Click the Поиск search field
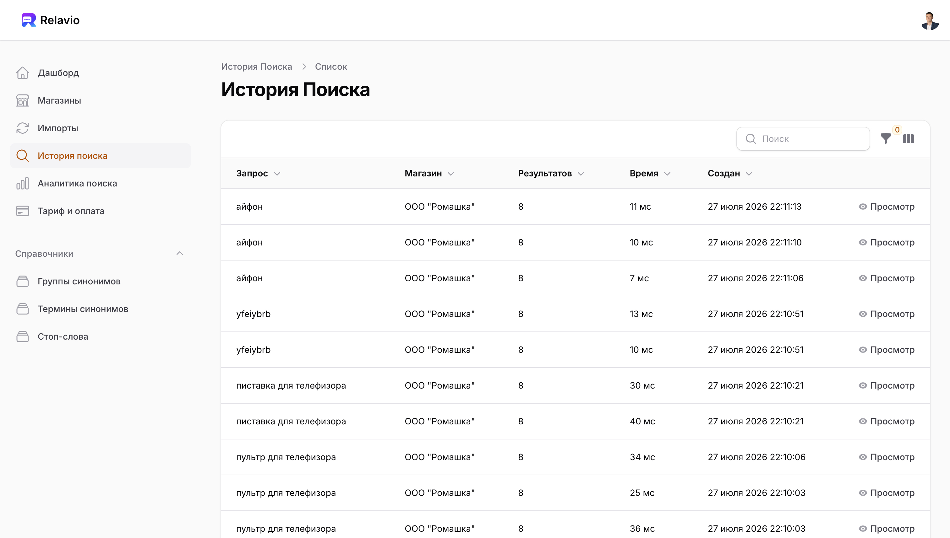This screenshot has width=950, height=538. coord(803,138)
